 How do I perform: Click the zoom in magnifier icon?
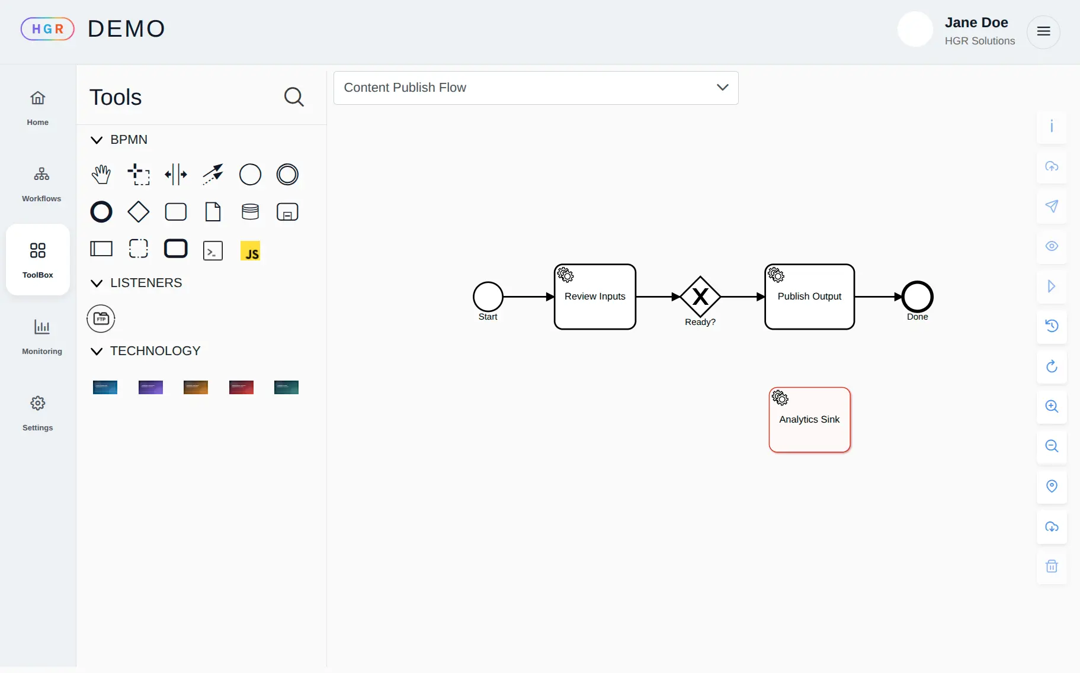[1052, 407]
